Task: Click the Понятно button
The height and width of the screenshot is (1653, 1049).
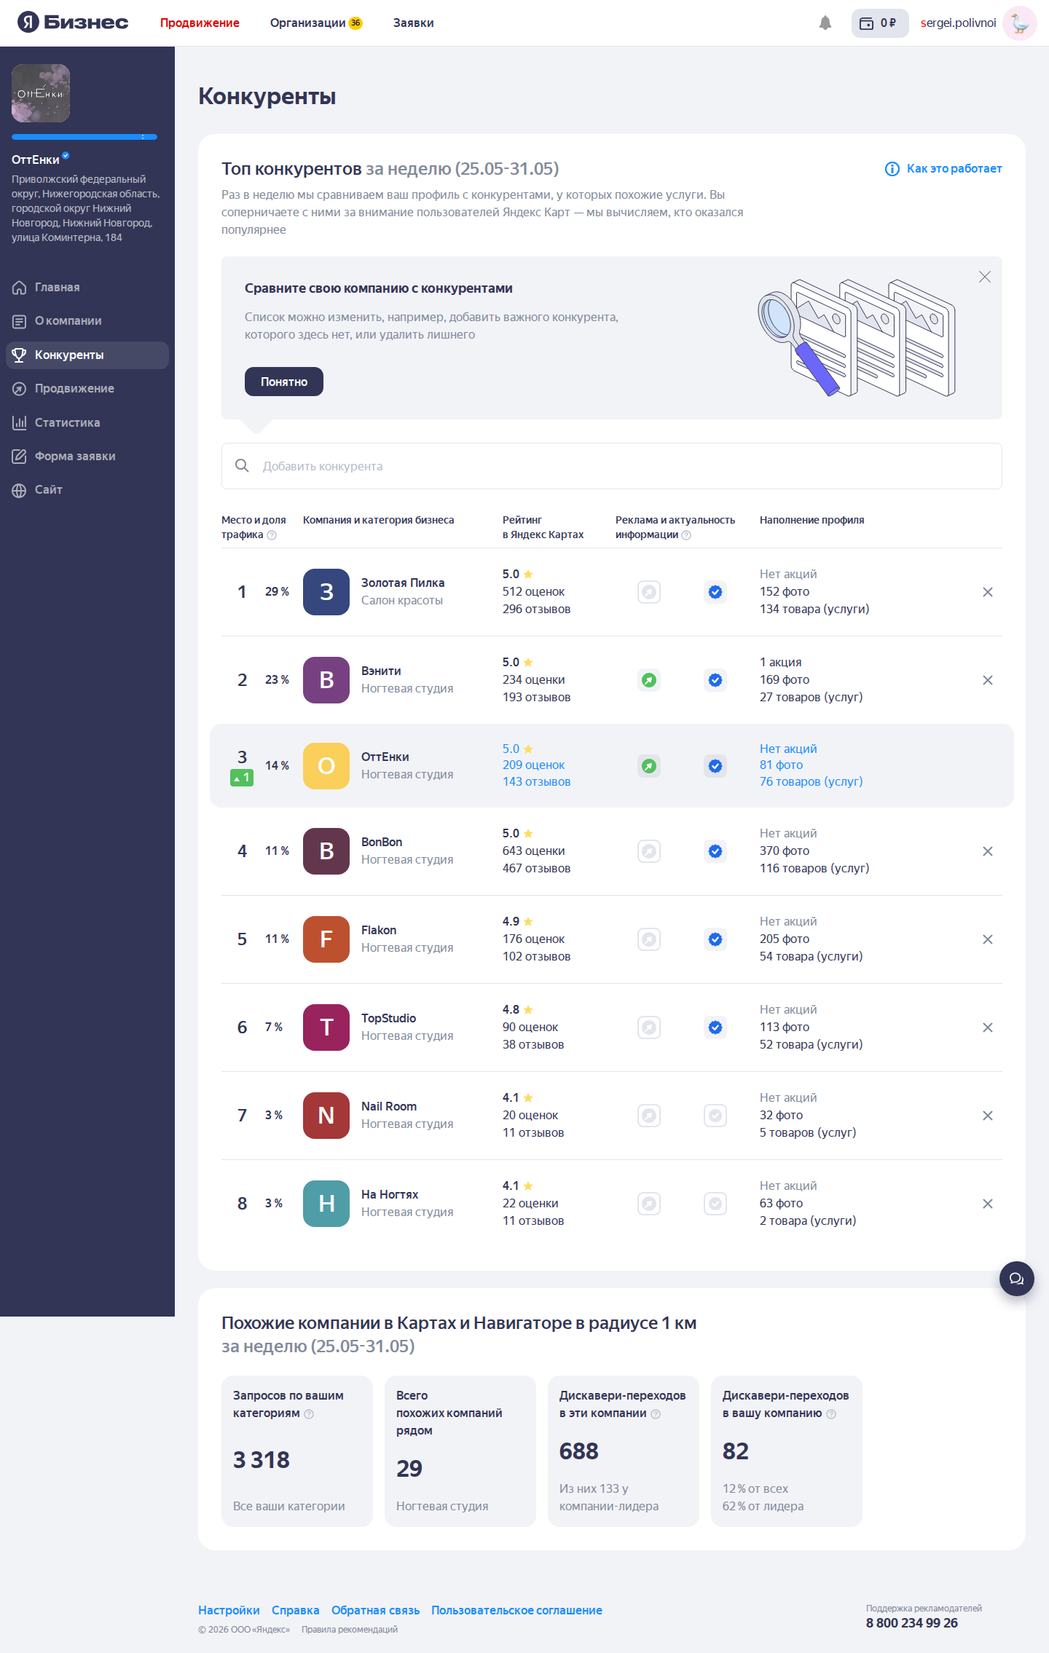Action: pos(284,382)
